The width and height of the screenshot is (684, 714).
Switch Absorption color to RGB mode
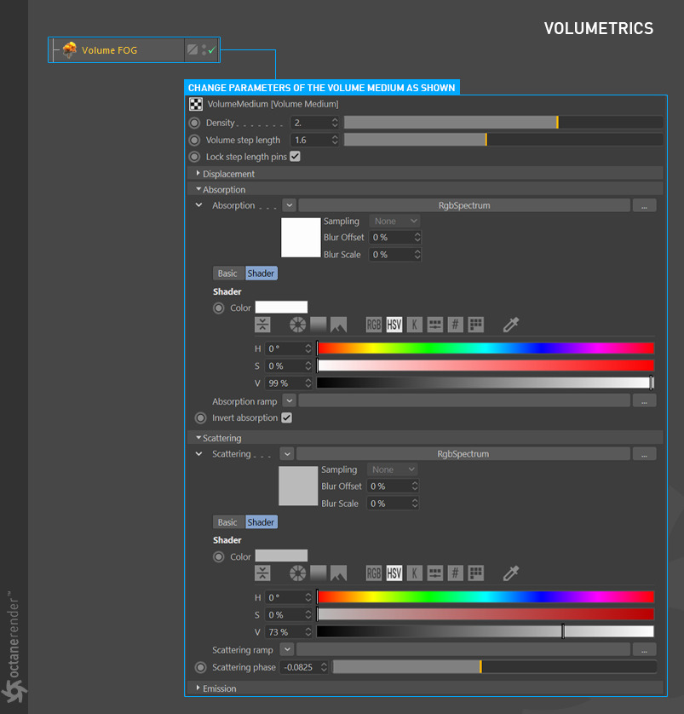click(374, 325)
